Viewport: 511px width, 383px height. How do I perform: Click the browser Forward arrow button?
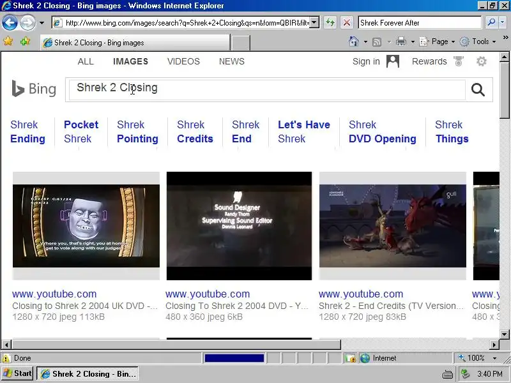click(27, 23)
